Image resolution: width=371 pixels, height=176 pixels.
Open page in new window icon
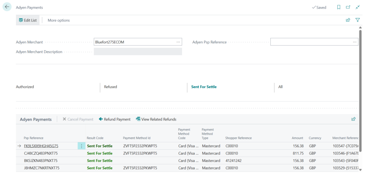[348, 7]
